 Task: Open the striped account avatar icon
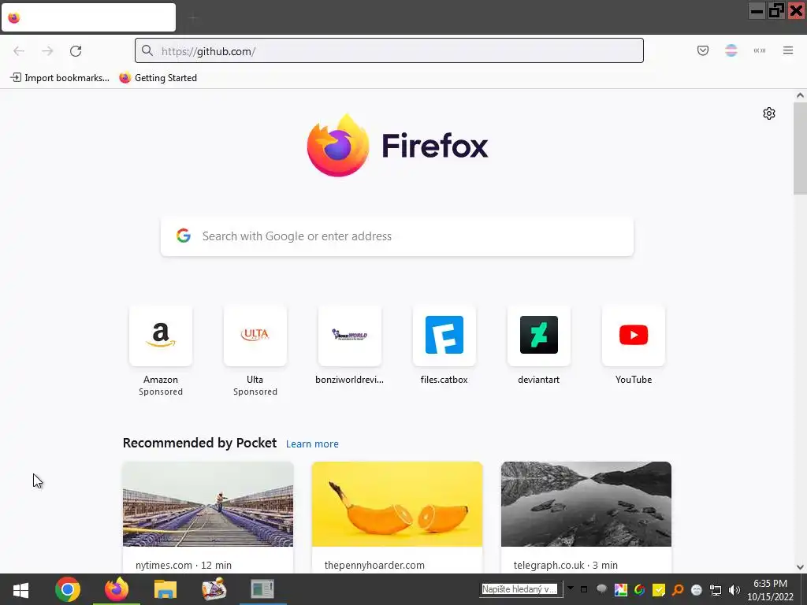(731, 50)
